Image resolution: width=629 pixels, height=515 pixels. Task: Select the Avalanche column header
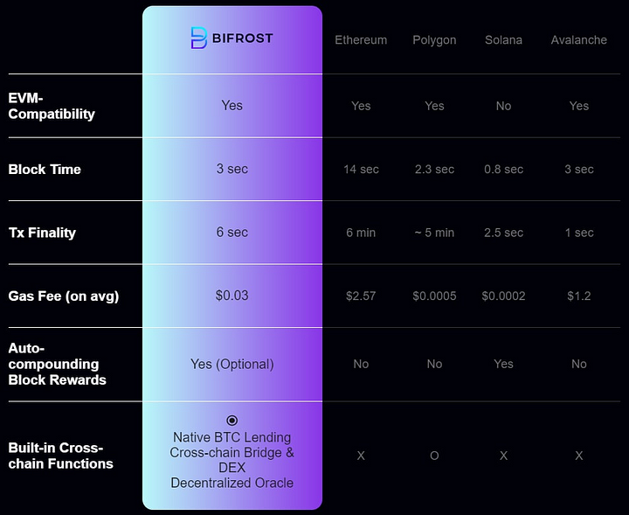pyautogui.click(x=579, y=39)
